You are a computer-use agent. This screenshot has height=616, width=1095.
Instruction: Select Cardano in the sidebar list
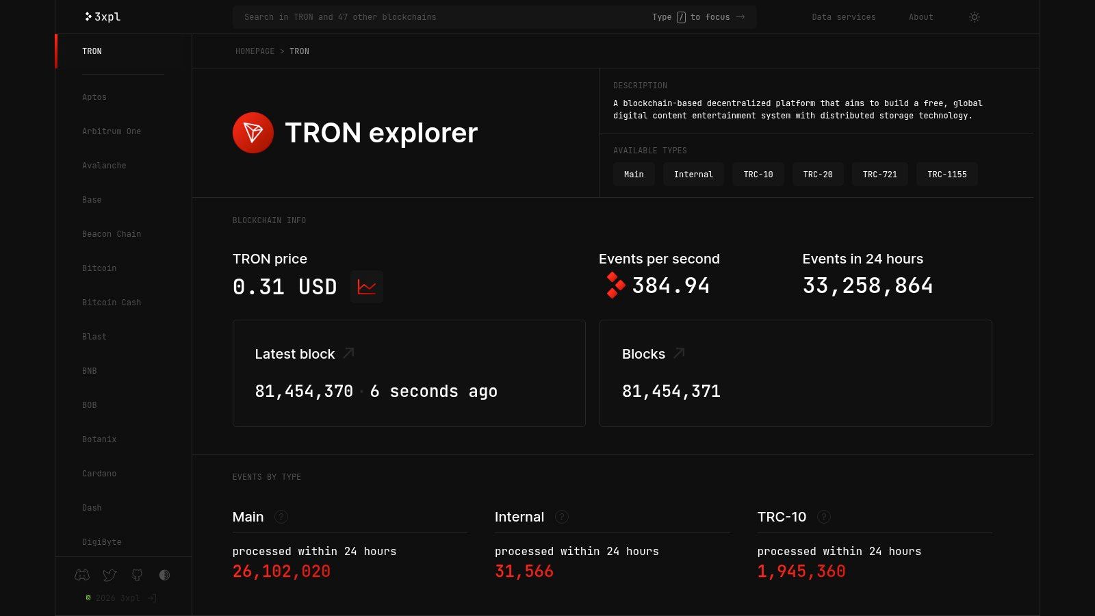tap(99, 473)
